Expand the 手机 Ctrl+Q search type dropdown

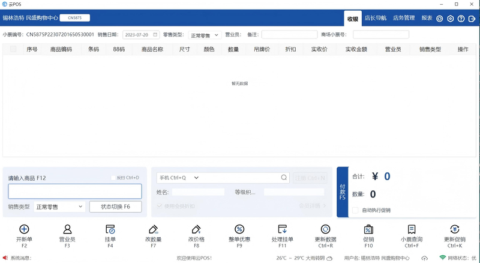point(196,178)
